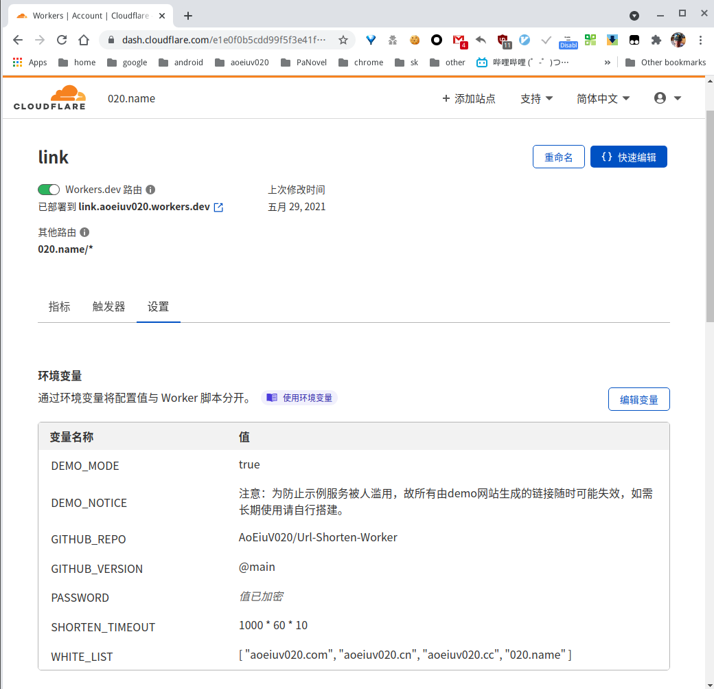The height and width of the screenshot is (689, 714).
Task: Click the tab search dropdown circle
Action: pyautogui.click(x=634, y=16)
